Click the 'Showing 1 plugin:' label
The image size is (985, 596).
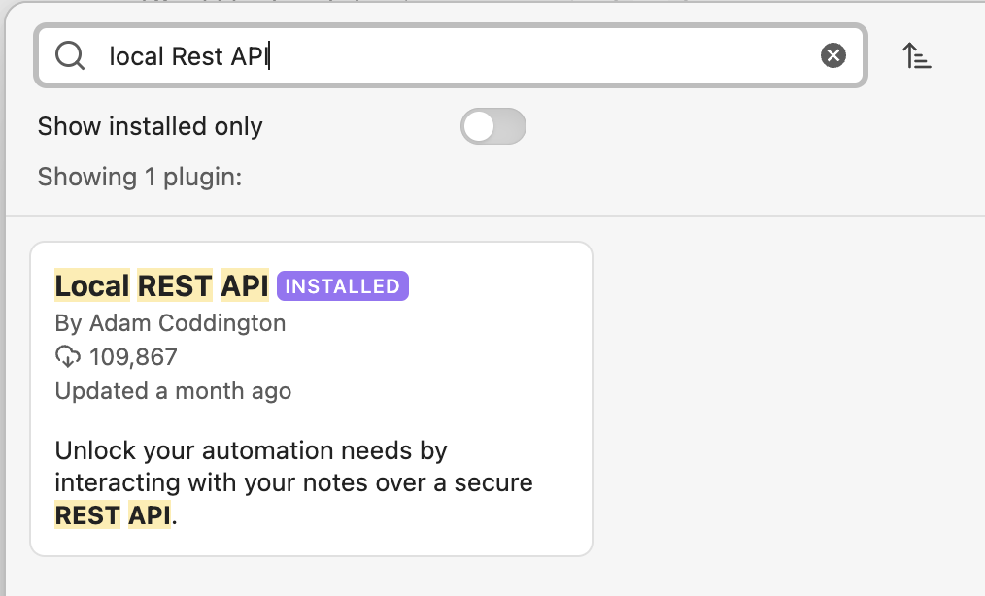(x=140, y=177)
